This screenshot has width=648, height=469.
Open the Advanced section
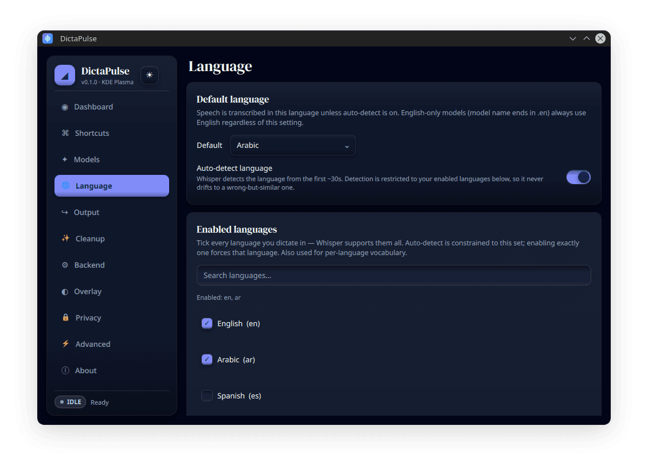112,344
